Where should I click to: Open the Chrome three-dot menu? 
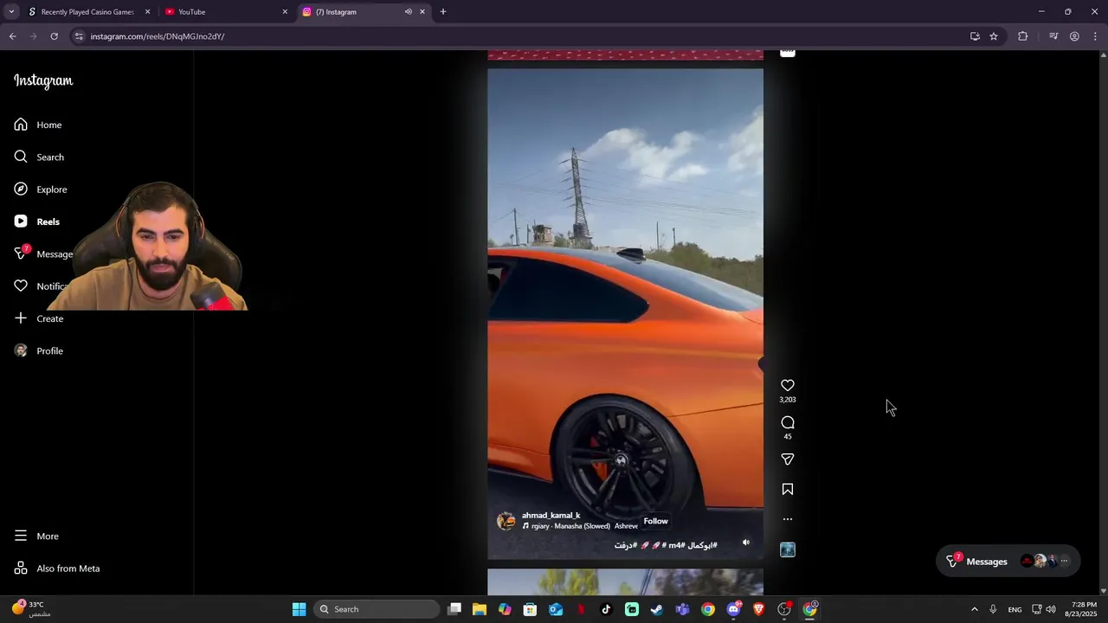click(1096, 36)
